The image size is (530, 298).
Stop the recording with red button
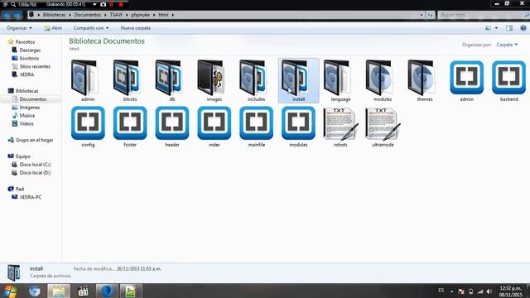click(x=121, y=4)
